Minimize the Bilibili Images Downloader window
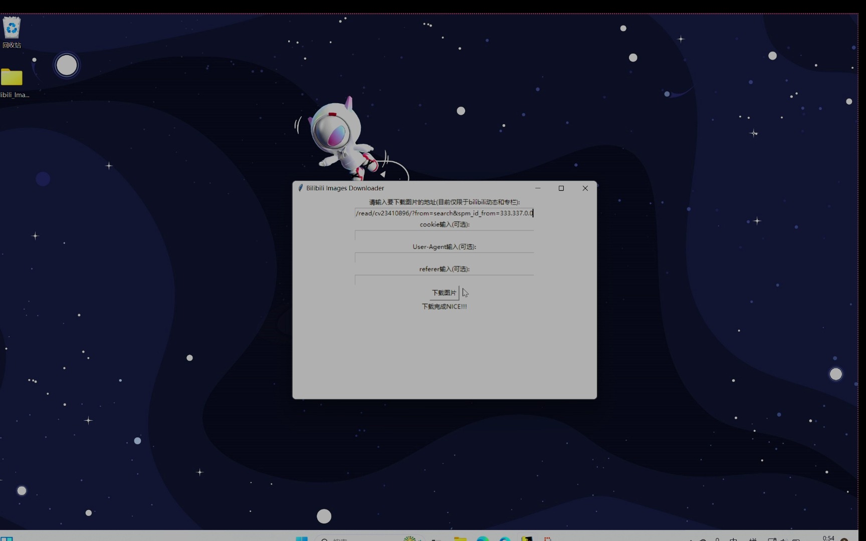 click(x=538, y=188)
